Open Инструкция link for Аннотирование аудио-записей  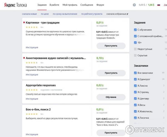[x=32, y=75]
